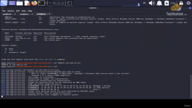The image size is (192, 108).
Task: Expand the terminal launcher dropdown arrow
Action: click(x=46, y=3)
